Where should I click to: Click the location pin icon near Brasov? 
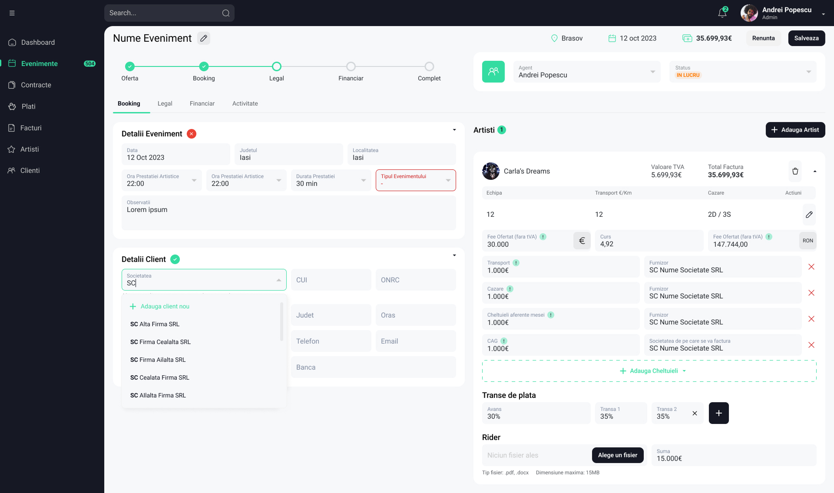coord(554,37)
